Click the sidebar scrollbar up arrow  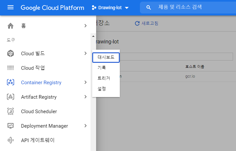[x=93, y=36]
